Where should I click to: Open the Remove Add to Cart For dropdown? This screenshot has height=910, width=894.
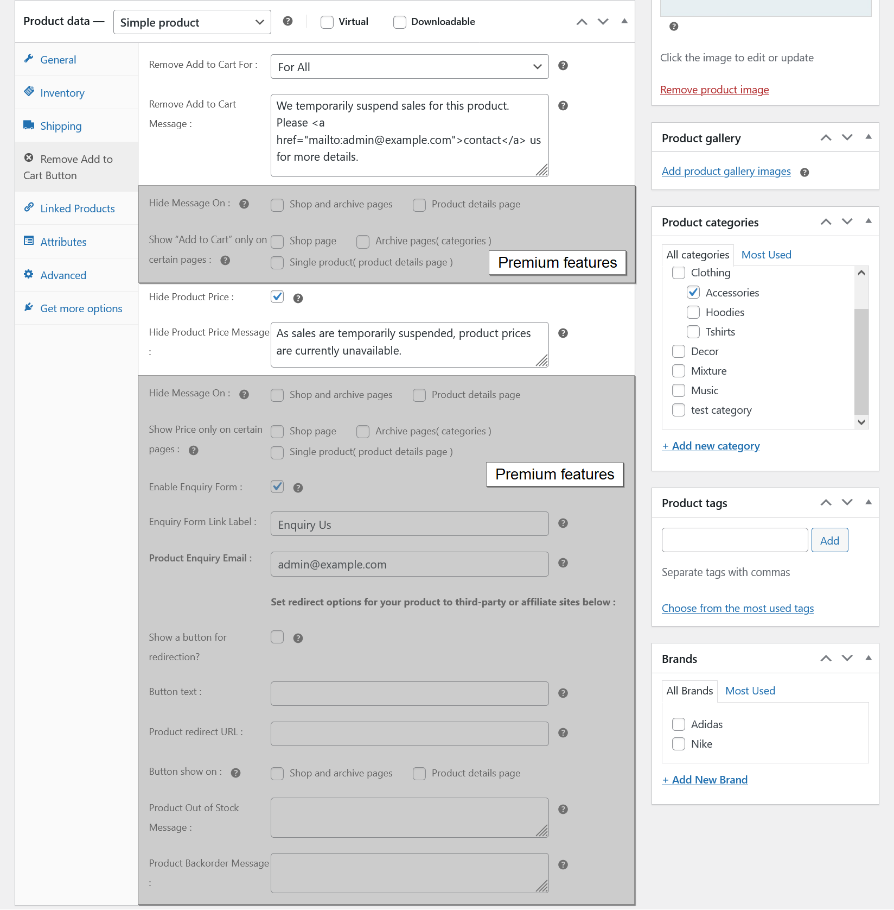pyautogui.click(x=409, y=67)
